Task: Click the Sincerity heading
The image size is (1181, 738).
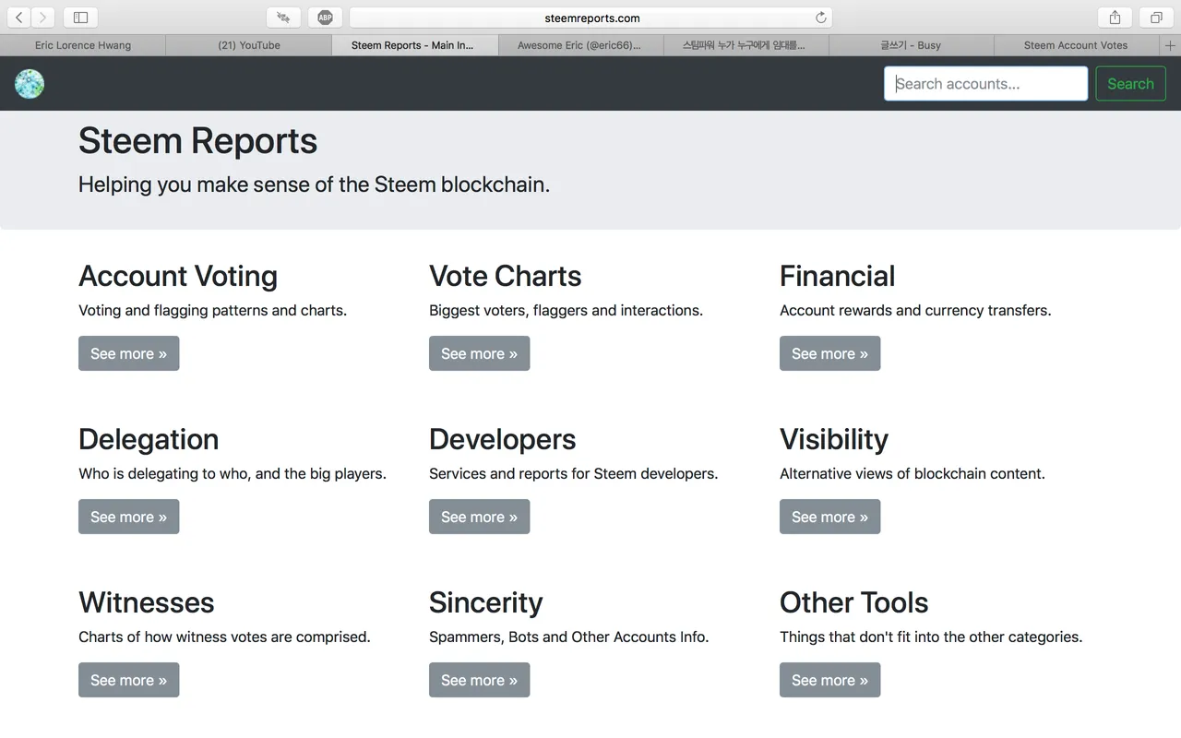Action: [485, 602]
